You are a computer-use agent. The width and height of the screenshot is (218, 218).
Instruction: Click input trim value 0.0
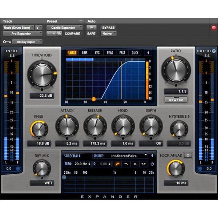9,169
